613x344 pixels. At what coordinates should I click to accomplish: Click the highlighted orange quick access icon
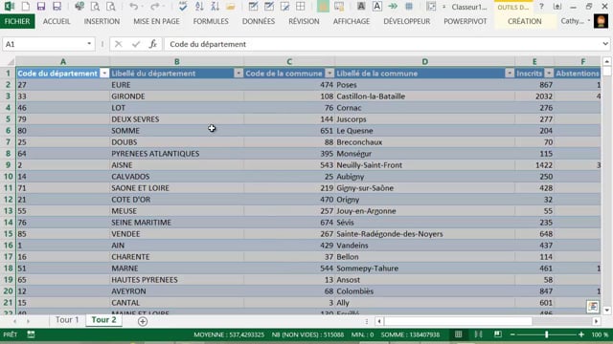[x=323, y=7]
